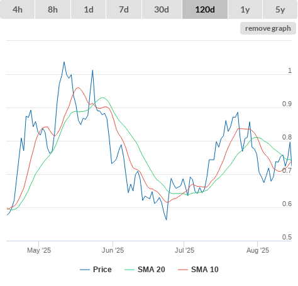This screenshot has height=286, width=298.
Task: Choose the 1d time range tab
Action: [x=89, y=9]
